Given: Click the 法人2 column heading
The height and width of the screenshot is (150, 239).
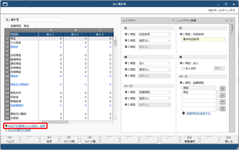Looking at the screenshot, I should [x=76, y=34].
